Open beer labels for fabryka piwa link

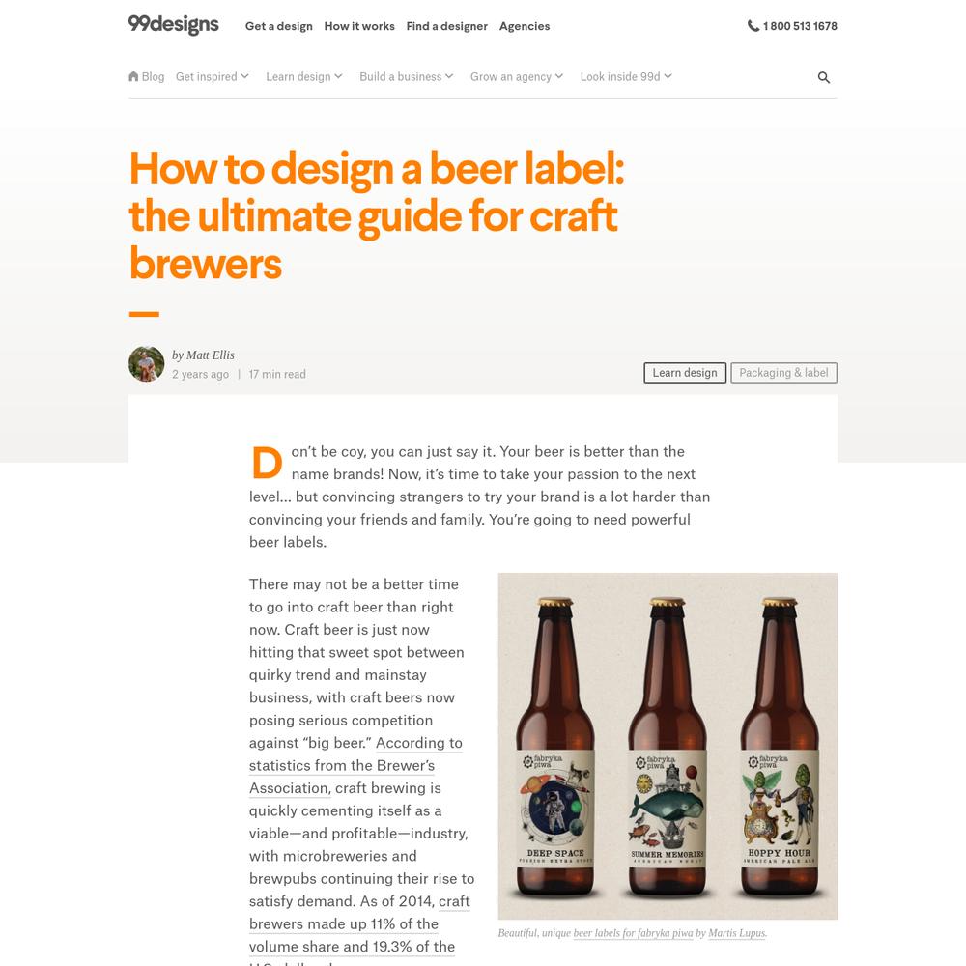[633, 933]
